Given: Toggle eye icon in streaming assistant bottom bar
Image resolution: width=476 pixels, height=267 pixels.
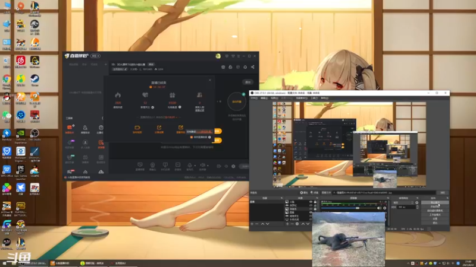Looking at the screenshot, I should 226,166.
